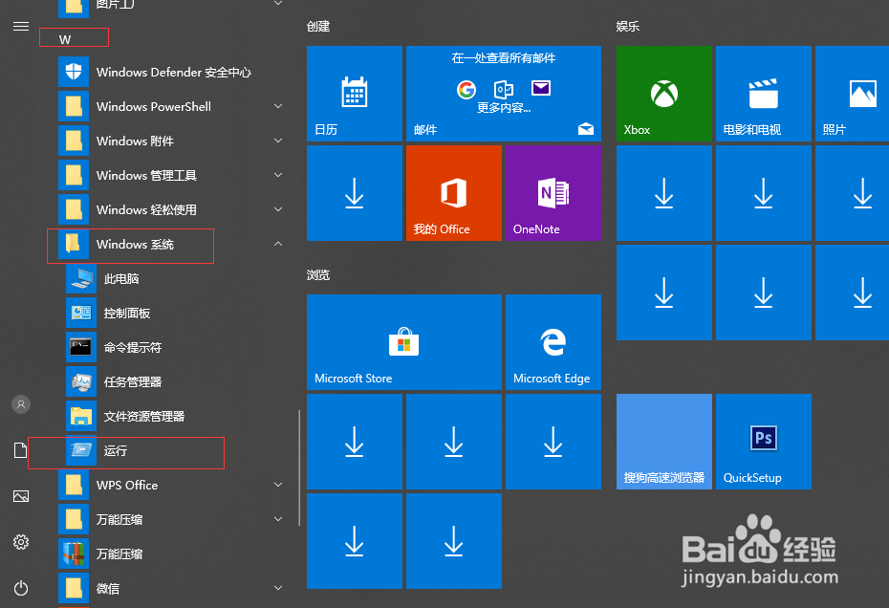Open the 邮件 tile
Image resolution: width=889 pixels, height=608 pixels.
[x=504, y=94]
